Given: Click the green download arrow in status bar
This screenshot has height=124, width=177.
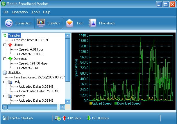Looking at the screenshot, I should (x=89, y=118).
